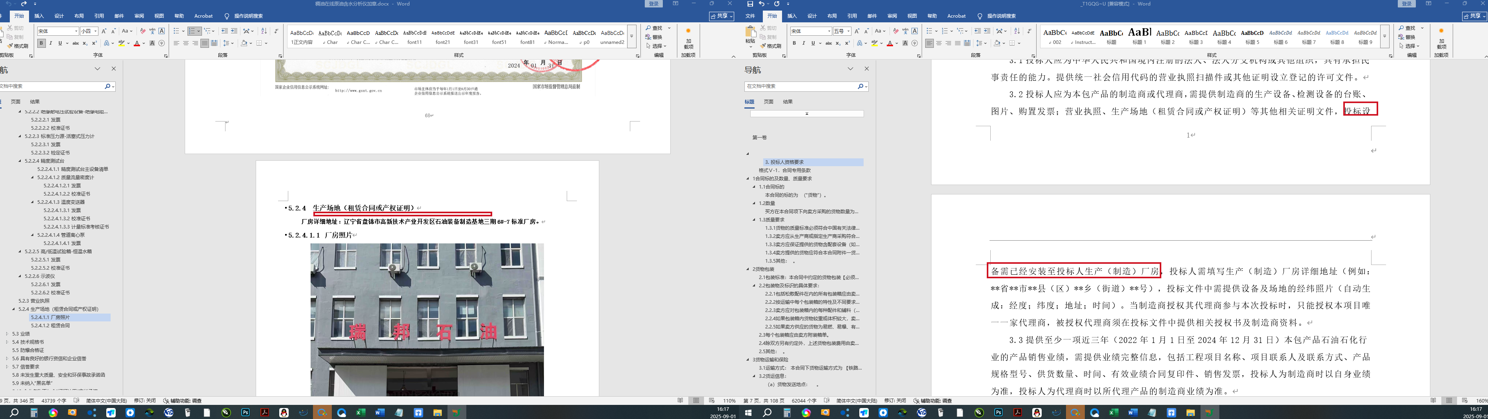Click the Sort A-Z icon in left window
This screenshot has width=1488, height=419.
coord(264,31)
